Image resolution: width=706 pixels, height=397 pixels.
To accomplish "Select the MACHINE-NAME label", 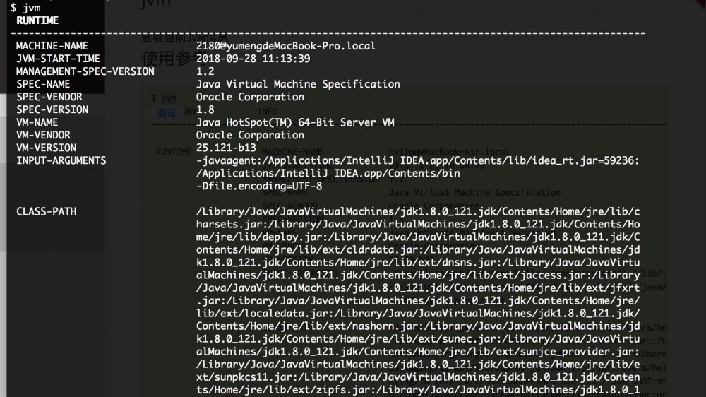I will 52,46.
